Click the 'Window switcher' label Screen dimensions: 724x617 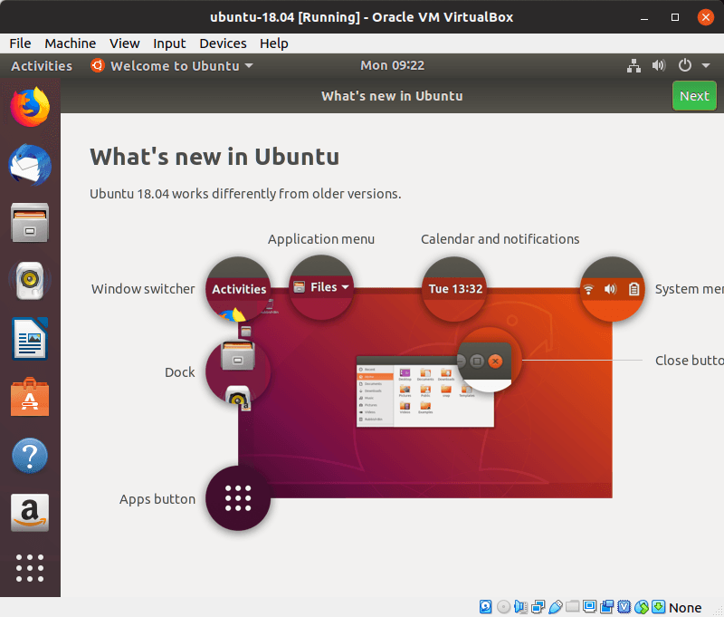point(143,289)
